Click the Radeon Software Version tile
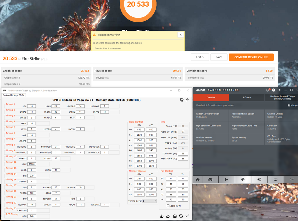Screen dimensions: 298x221 [211, 115]
